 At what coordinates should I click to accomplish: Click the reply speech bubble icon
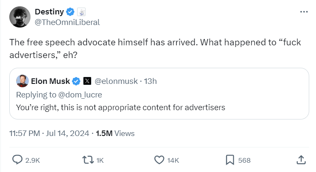tap(17, 160)
